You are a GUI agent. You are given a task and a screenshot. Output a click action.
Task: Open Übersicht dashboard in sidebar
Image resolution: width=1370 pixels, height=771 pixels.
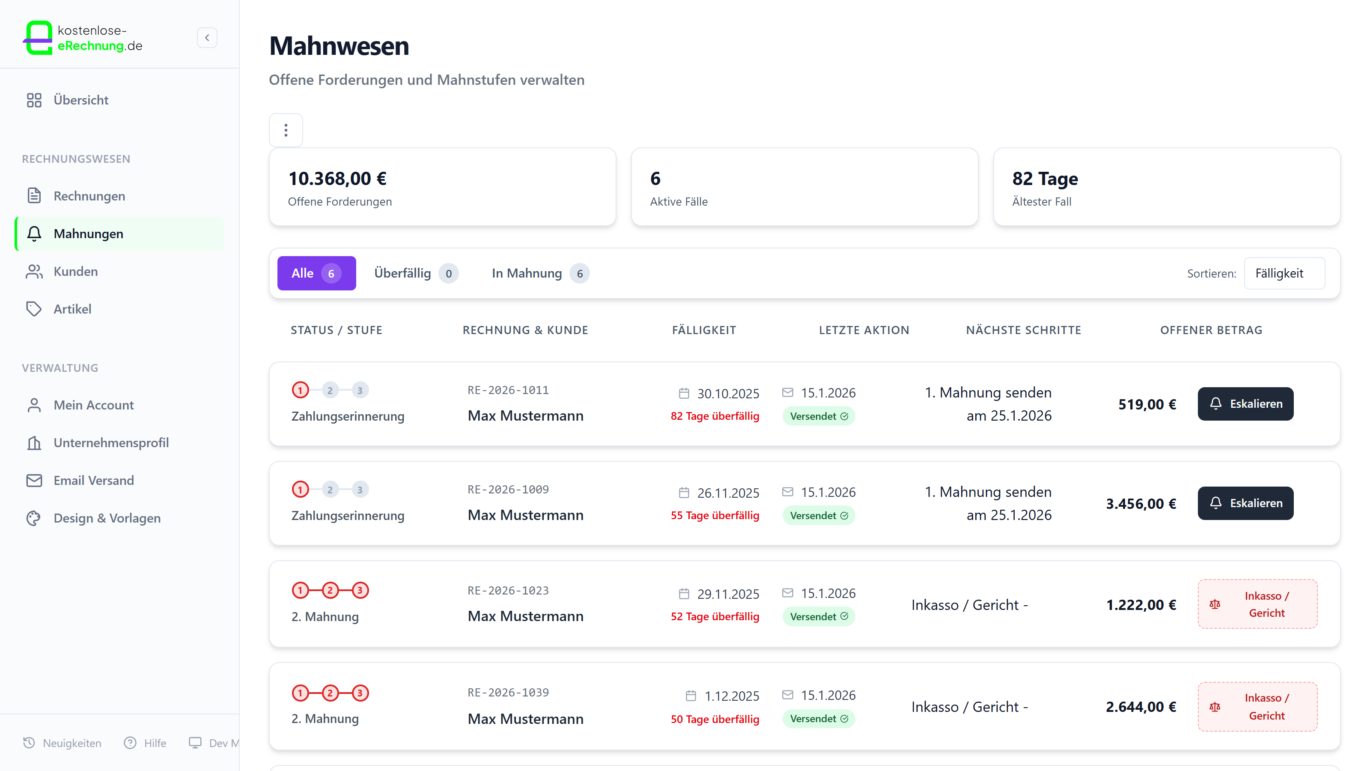(x=81, y=100)
